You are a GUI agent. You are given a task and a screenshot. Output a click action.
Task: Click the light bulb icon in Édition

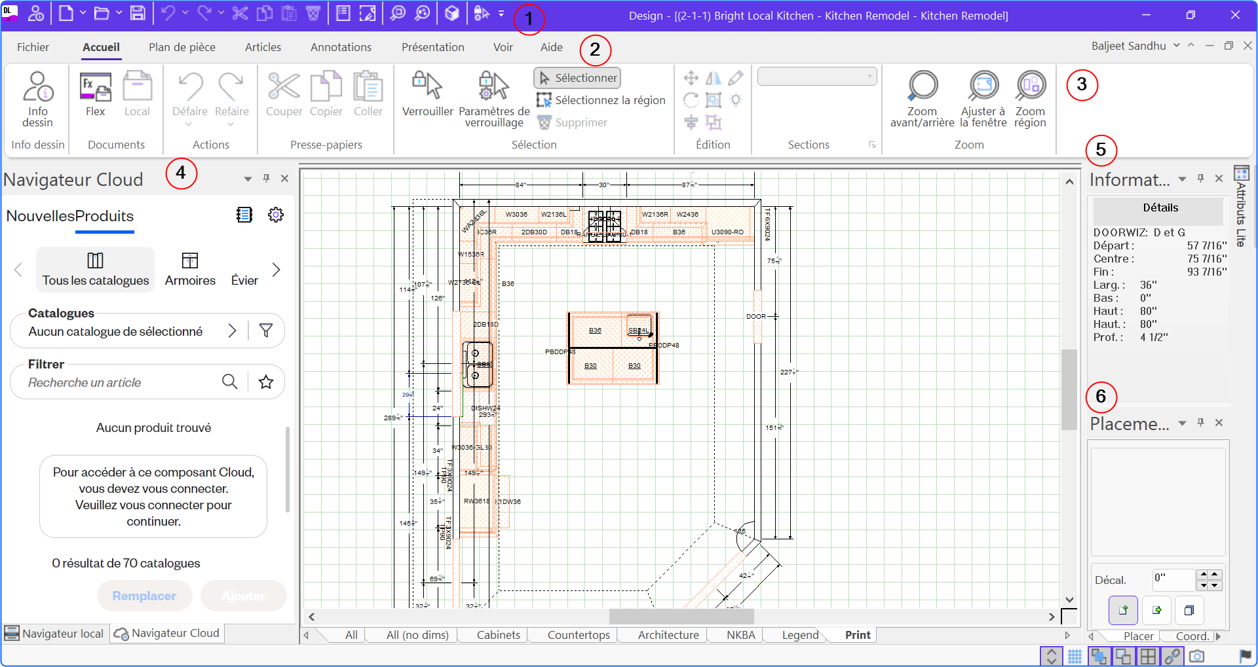click(736, 100)
